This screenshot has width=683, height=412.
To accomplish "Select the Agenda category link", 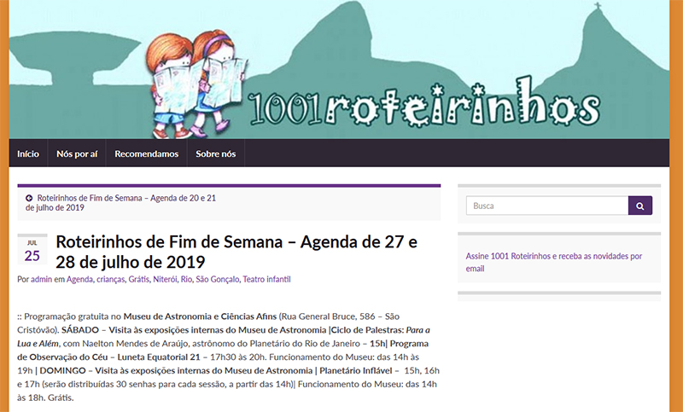I will click(x=79, y=279).
